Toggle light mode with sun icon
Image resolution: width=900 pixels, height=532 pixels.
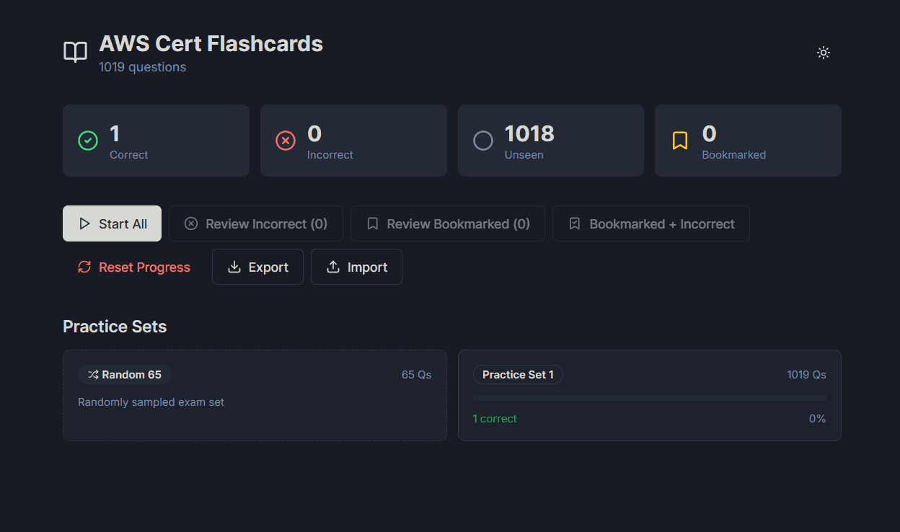point(823,53)
